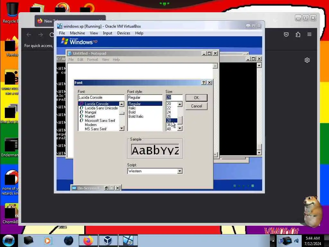This screenshot has height=247, width=329.
Task: Open Notepad View menu
Action: pos(105,59)
